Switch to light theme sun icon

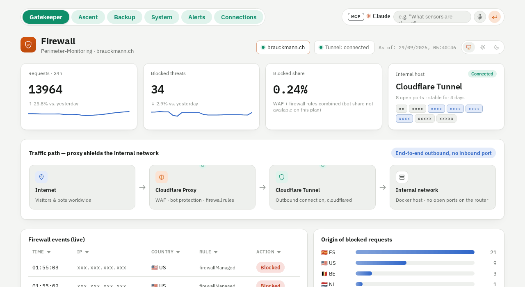point(483,47)
